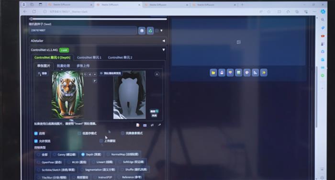335x180 pixels.
Task: Click the search icon in Edge sidebar
Action: [x=323, y=20]
